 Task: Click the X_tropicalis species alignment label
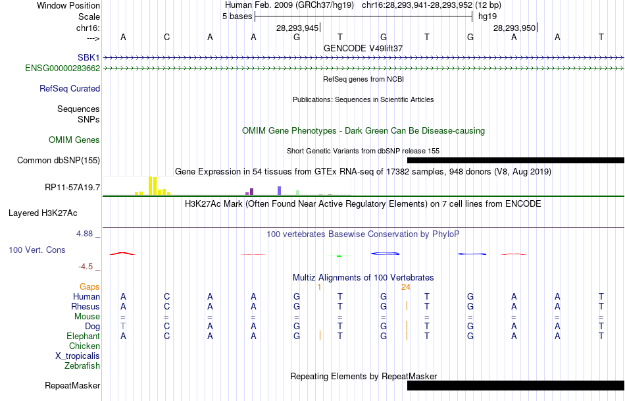tap(78, 356)
